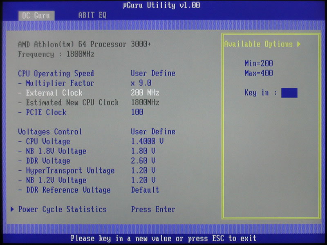Screen dimensions: 327x245
Task: Click the Min=200 option text
Action: coord(259,63)
